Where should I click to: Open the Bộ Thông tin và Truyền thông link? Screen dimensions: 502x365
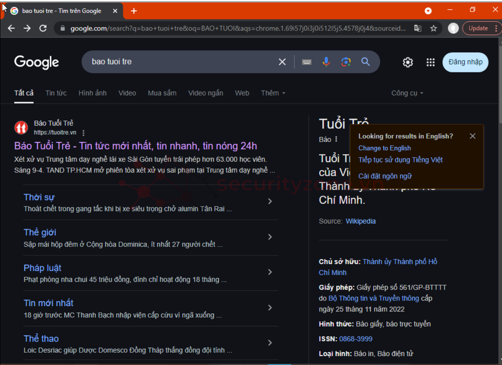(x=374, y=298)
